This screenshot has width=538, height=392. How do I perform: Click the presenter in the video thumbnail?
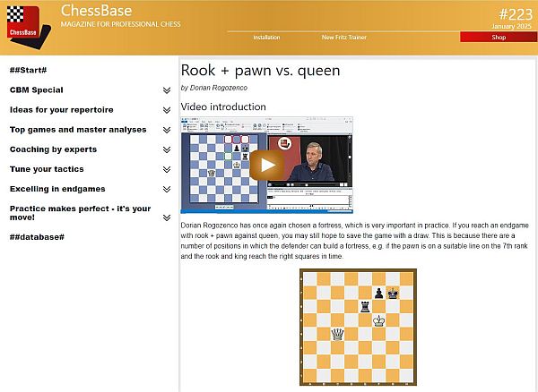[x=314, y=161]
